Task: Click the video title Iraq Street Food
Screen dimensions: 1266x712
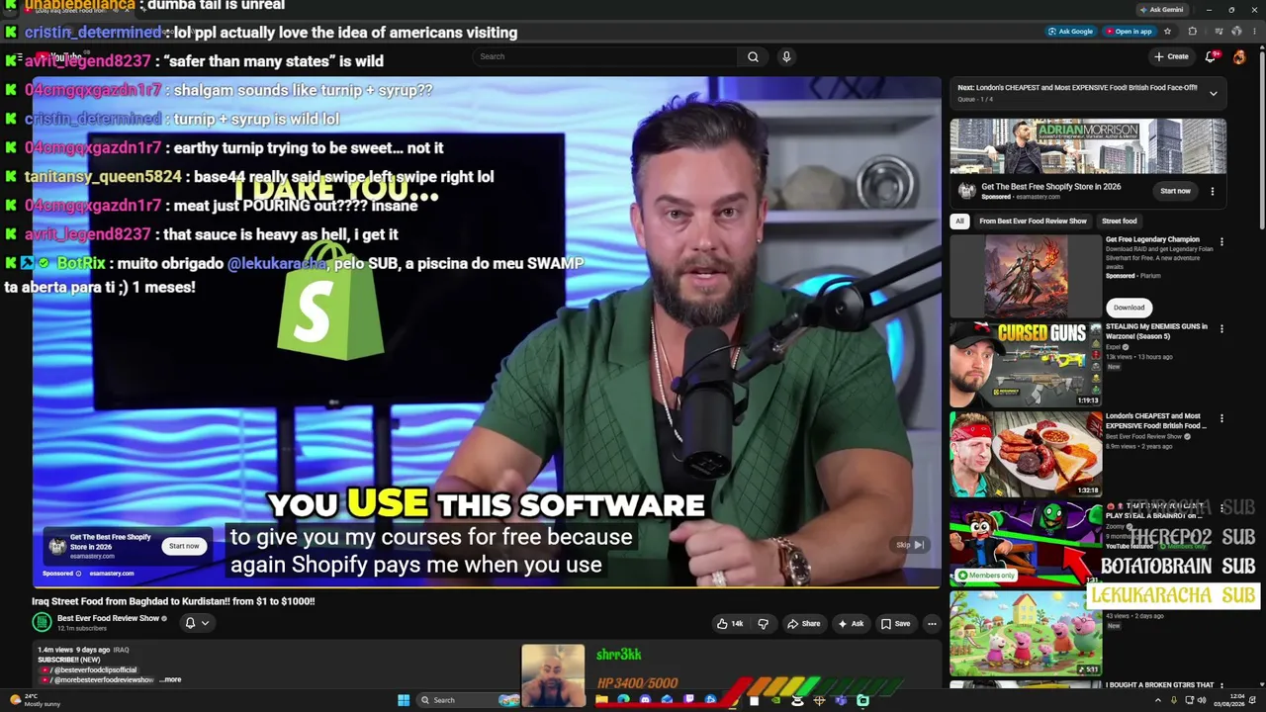Action: click(173, 601)
